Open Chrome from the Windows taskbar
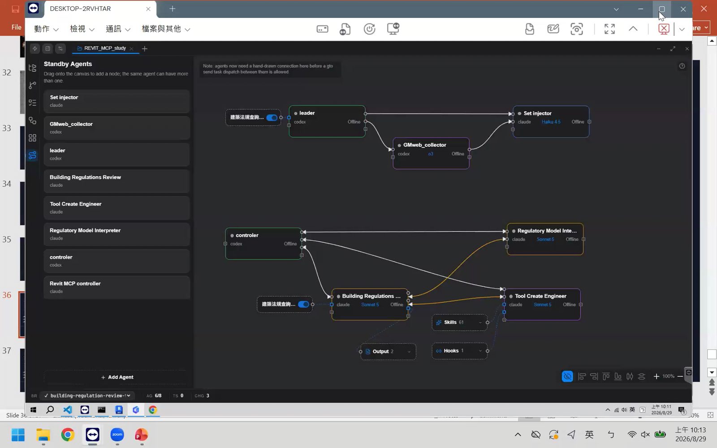Image resolution: width=717 pixels, height=448 pixels. (x=68, y=435)
